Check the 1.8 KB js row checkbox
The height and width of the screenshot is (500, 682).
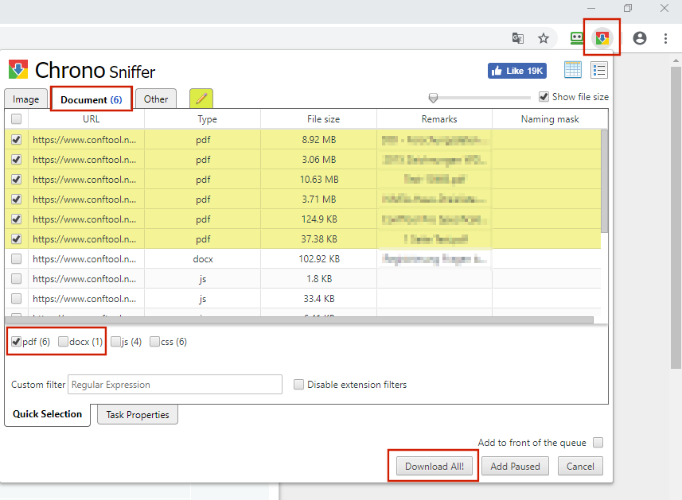[17, 279]
